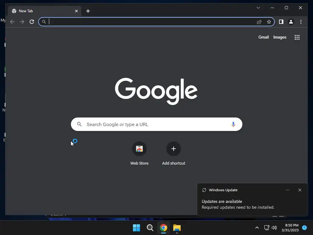
Task: Maximize the Chrome window
Action: [286, 8]
